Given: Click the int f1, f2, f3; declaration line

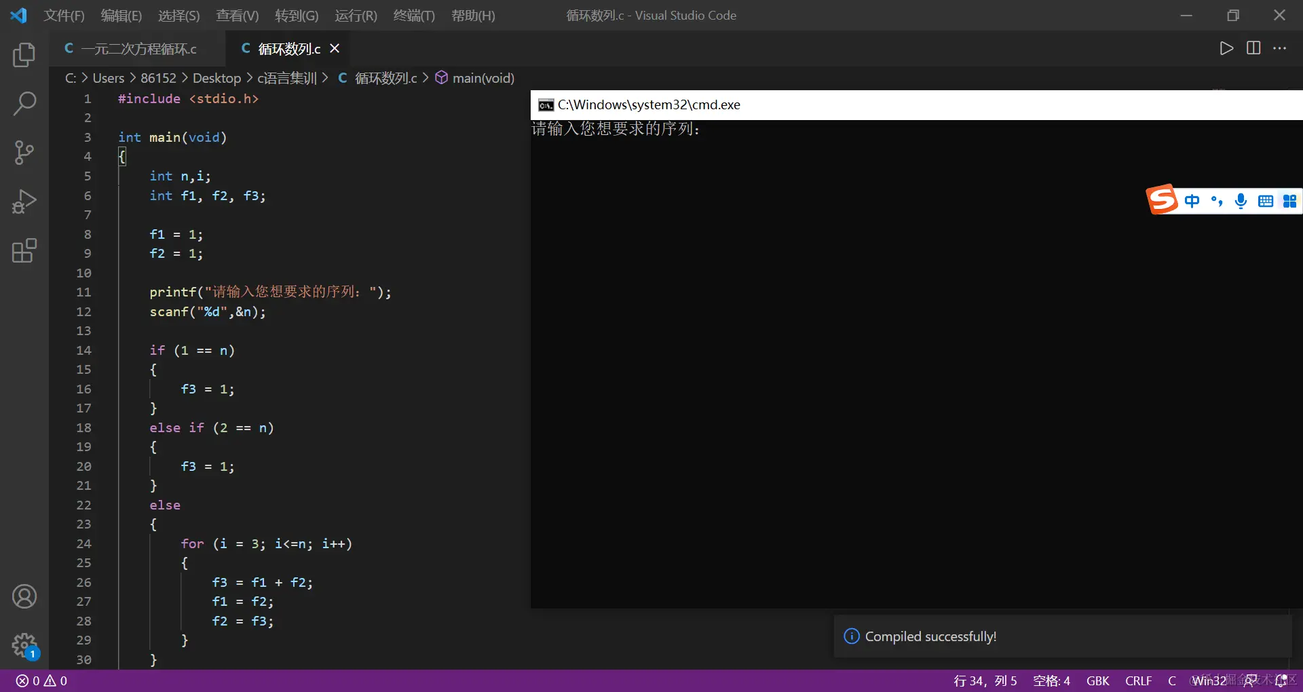Looking at the screenshot, I should [208, 196].
